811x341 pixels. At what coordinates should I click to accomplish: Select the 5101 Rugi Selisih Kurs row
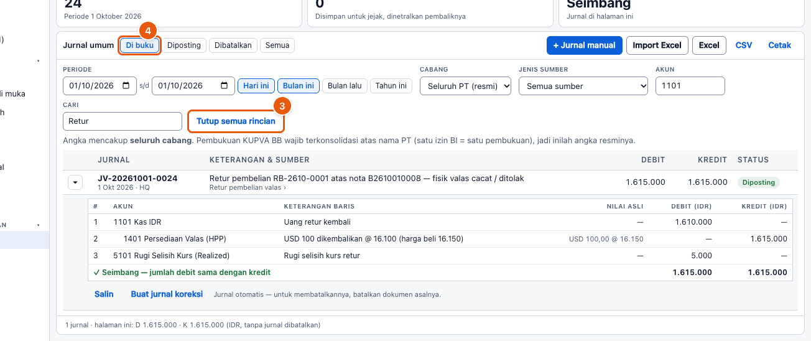tap(440, 256)
